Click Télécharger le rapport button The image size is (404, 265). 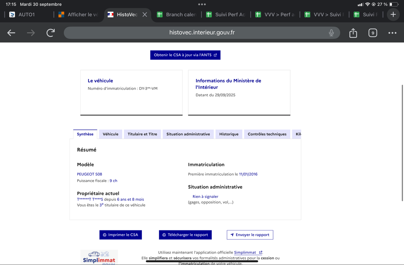(x=185, y=235)
